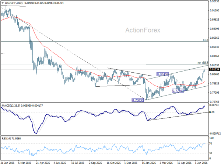Click the RSI scale value 70

coord(211,143)
